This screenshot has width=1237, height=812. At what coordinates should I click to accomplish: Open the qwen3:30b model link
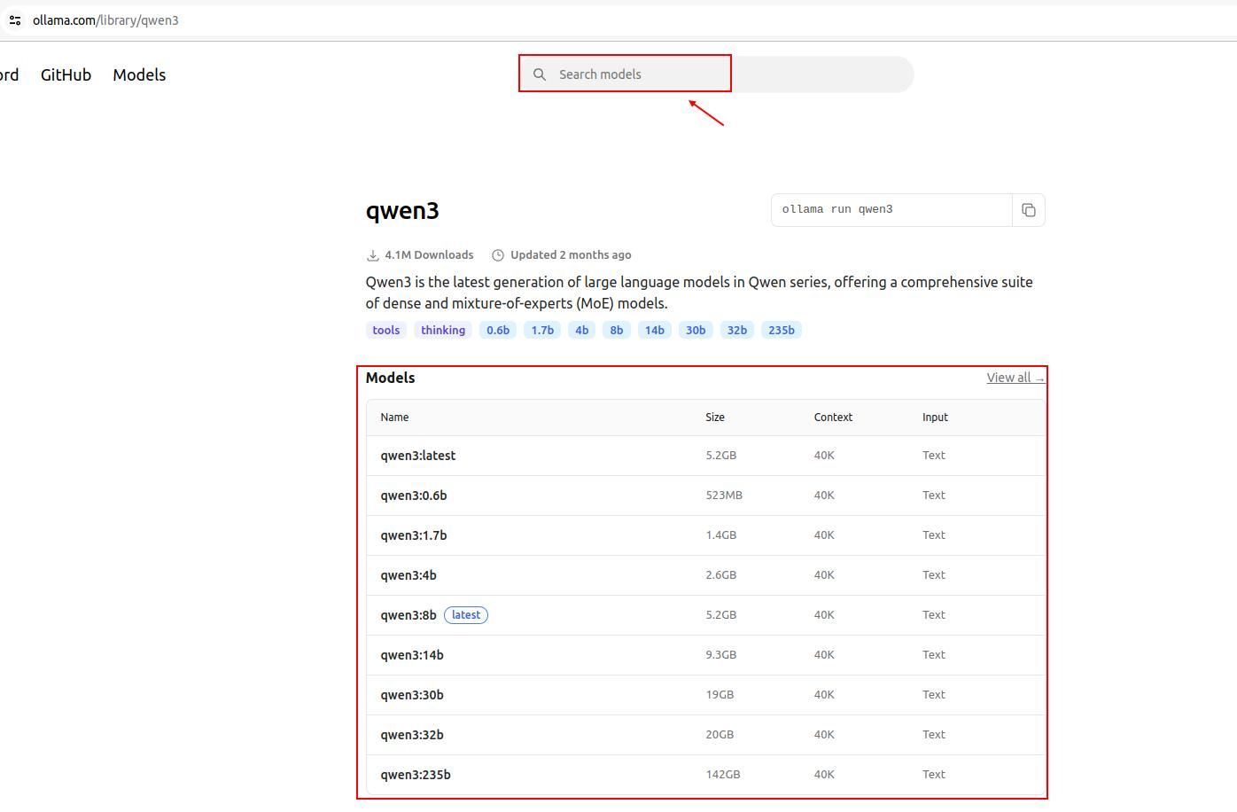(x=412, y=695)
